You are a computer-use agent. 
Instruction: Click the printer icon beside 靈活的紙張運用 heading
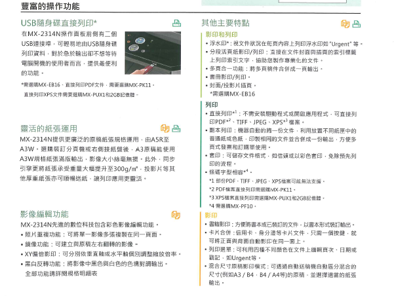point(176,128)
